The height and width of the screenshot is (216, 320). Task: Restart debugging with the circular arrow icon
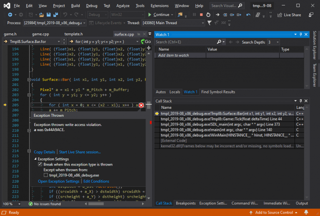pyautogui.click(x=208, y=15)
